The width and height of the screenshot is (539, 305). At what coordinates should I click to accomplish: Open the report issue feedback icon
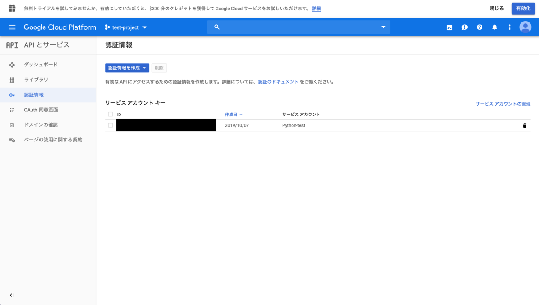[x=464, y=27]
